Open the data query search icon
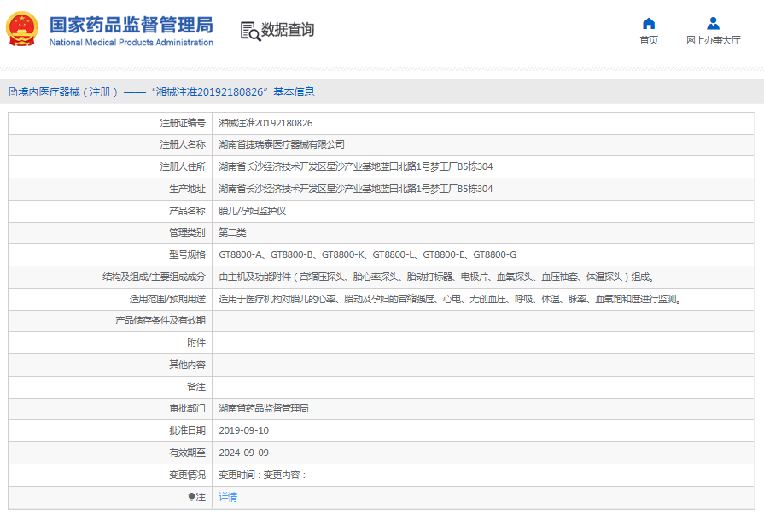The height and width of the screenshot is (514, 764). coord(250,32)
